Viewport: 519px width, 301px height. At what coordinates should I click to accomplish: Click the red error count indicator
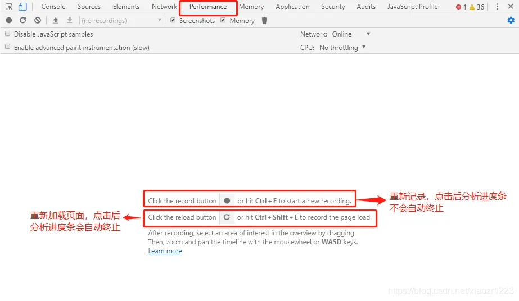(x=461, y=7)
